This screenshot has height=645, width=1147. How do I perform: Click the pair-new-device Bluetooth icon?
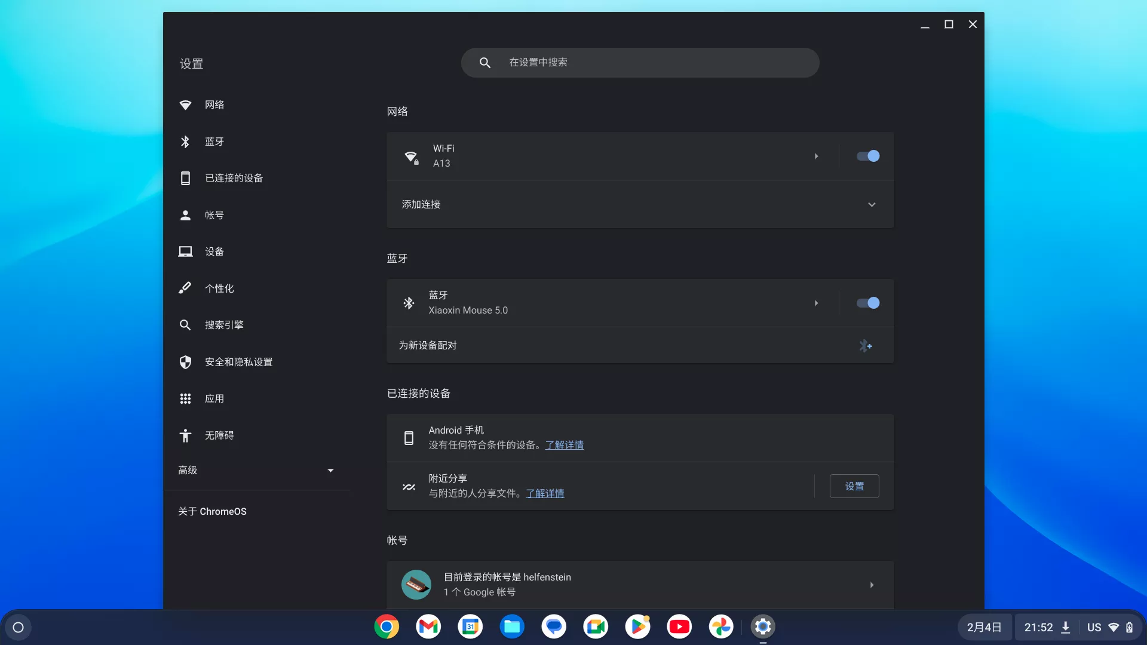pos(866,345)
